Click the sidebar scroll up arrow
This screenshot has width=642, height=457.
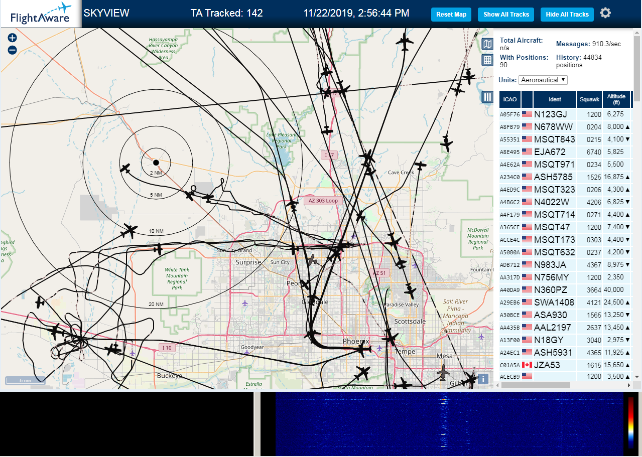[x=637, y=32]
